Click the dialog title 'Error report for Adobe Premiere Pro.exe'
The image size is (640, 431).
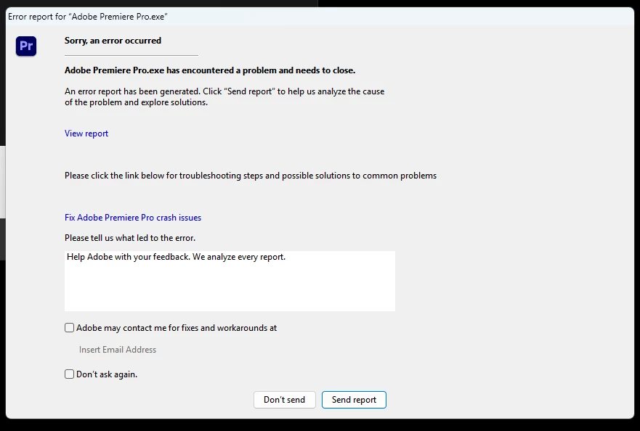click(x=88, y=17)
